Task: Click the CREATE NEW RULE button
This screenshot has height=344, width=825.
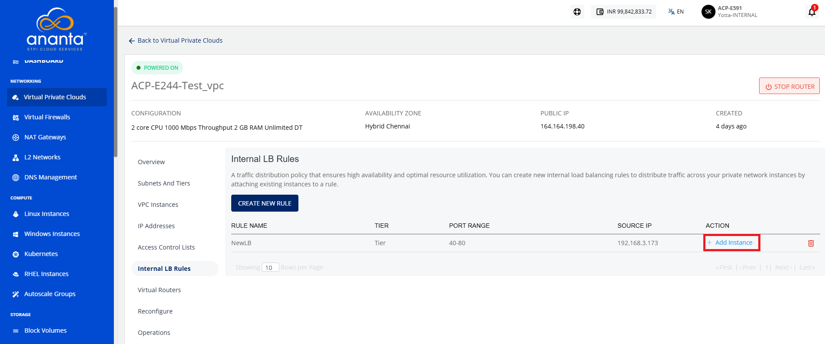Action: click(x=265, y=203)
